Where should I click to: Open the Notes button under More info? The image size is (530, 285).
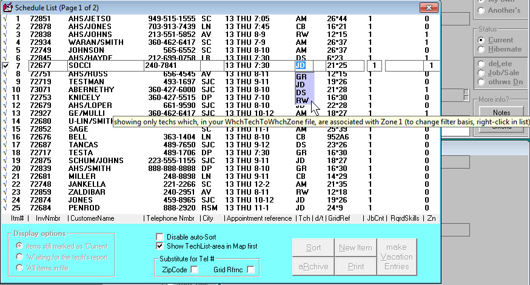coord(501,112)
